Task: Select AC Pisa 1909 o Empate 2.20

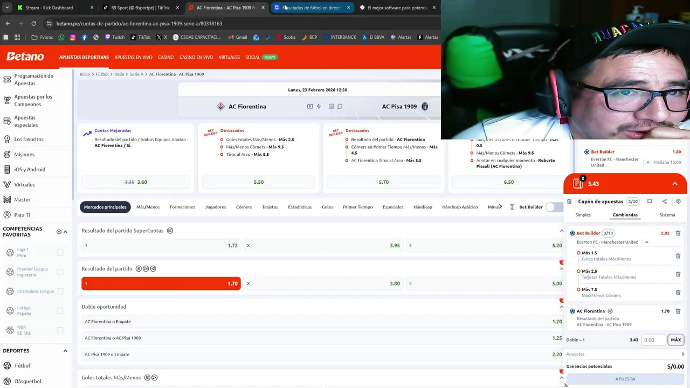Action: click(x=323, y=354)
